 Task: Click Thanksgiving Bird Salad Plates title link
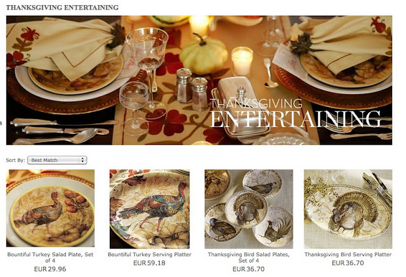249,257
